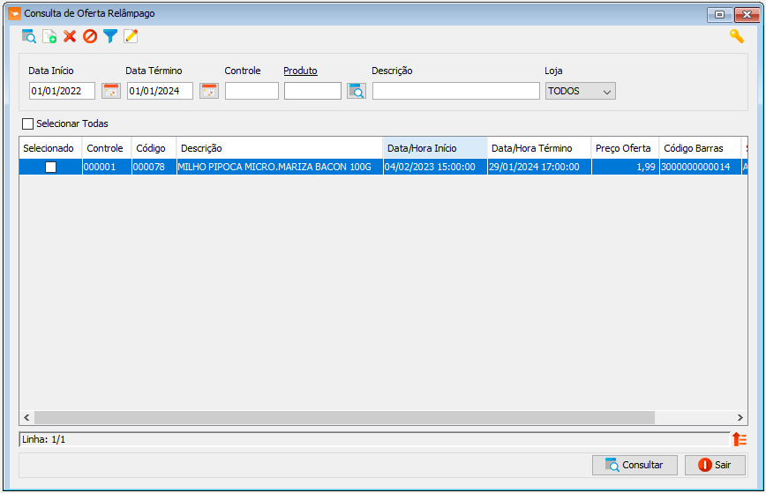Screen dimensions: 766x493
Task: Click the golden key icon
Action: pos(737,36)
